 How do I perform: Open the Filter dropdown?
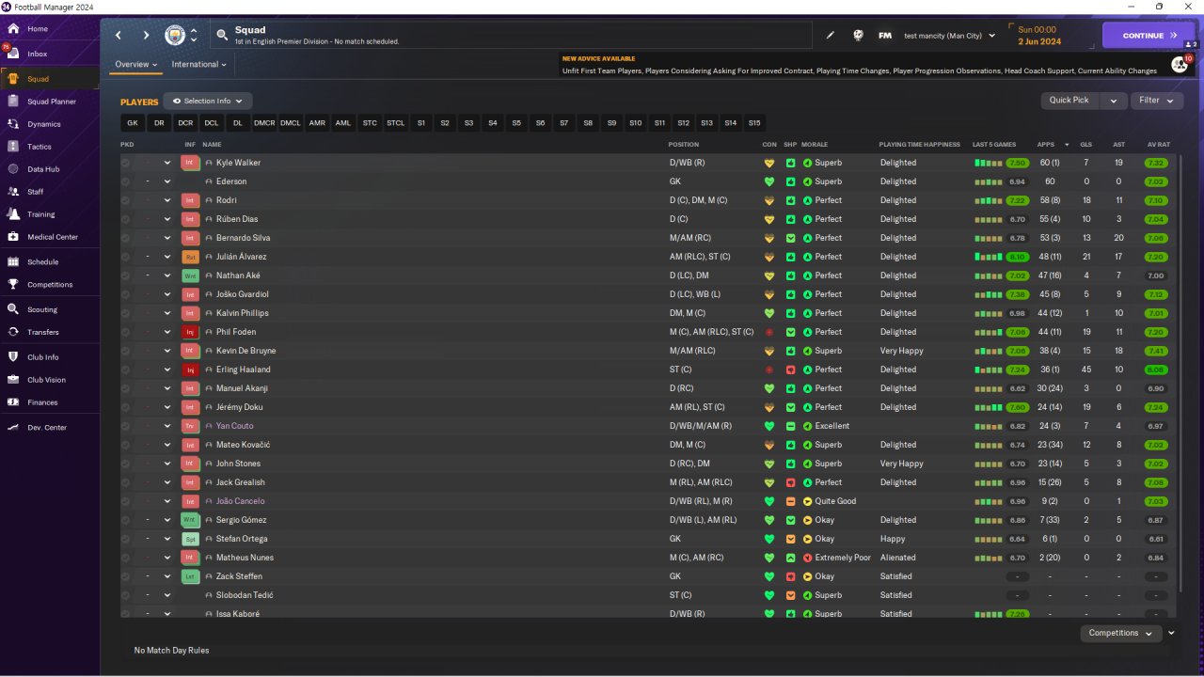coord(1156,101)
